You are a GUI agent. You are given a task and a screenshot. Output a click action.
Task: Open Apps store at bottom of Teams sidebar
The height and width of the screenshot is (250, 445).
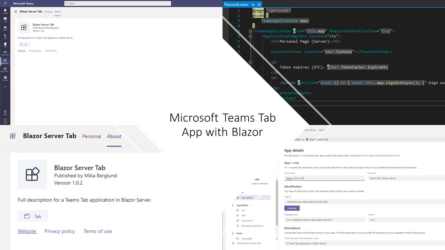5,112
